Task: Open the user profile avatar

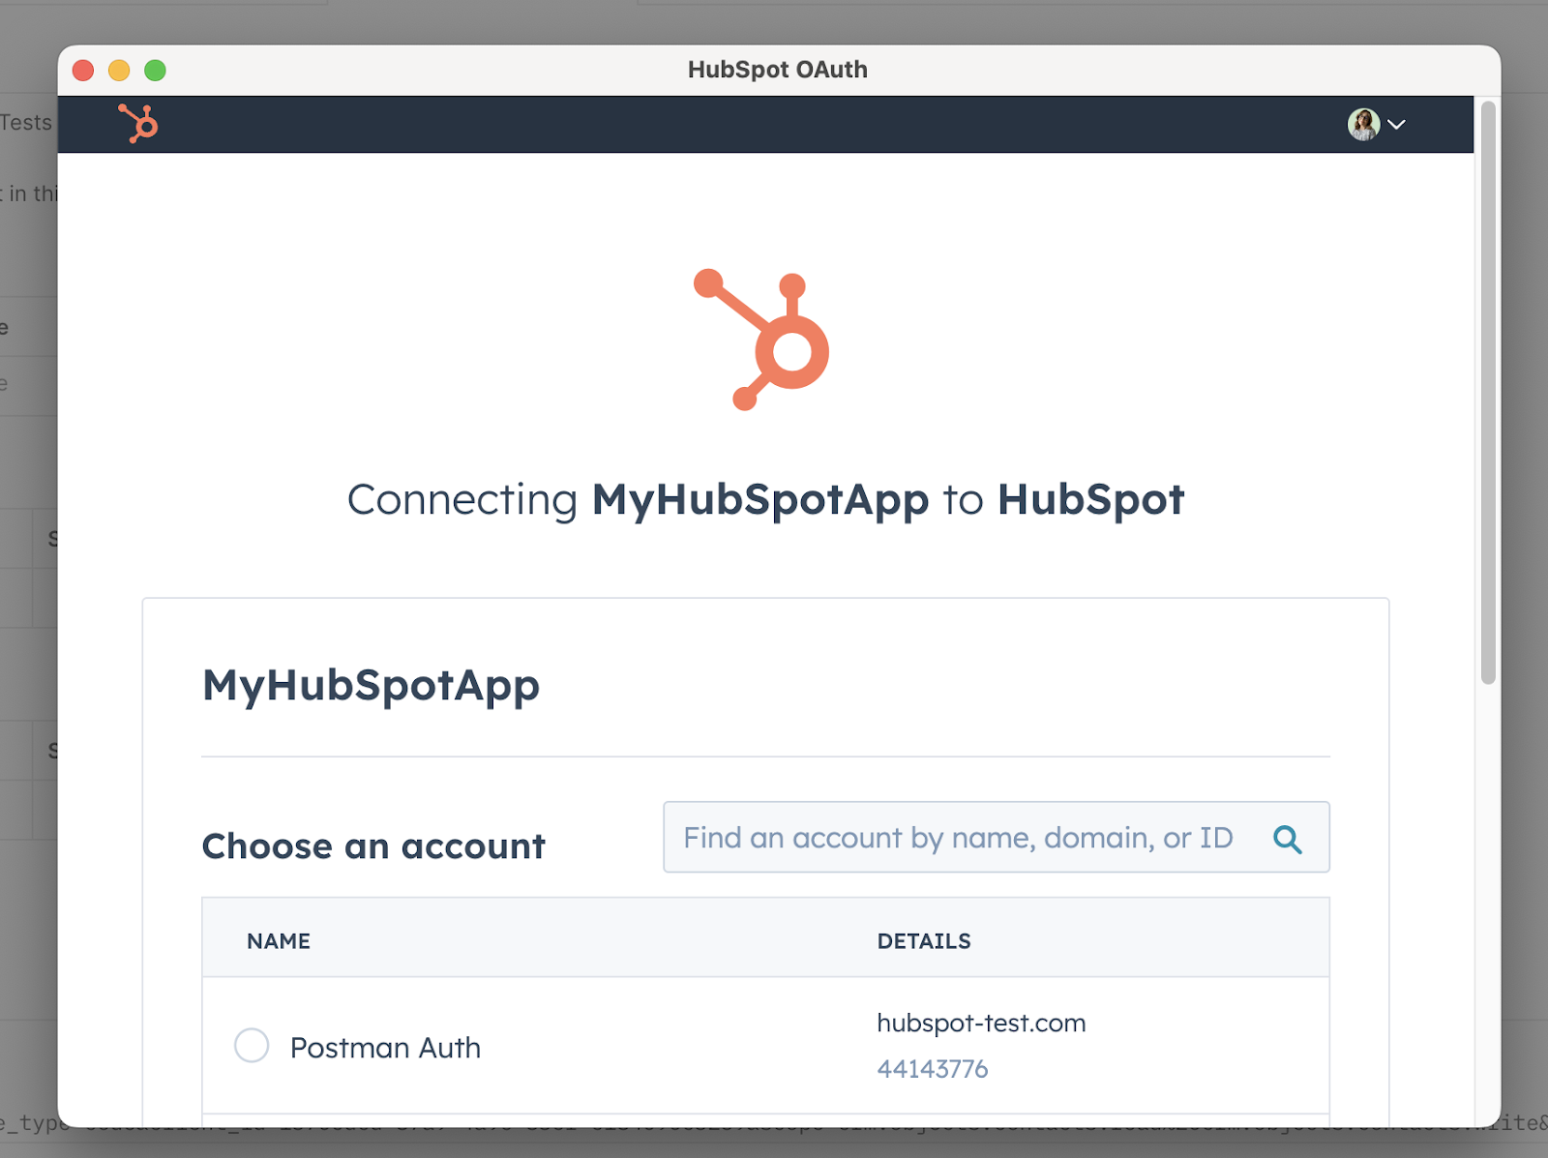Action: 1363,124
